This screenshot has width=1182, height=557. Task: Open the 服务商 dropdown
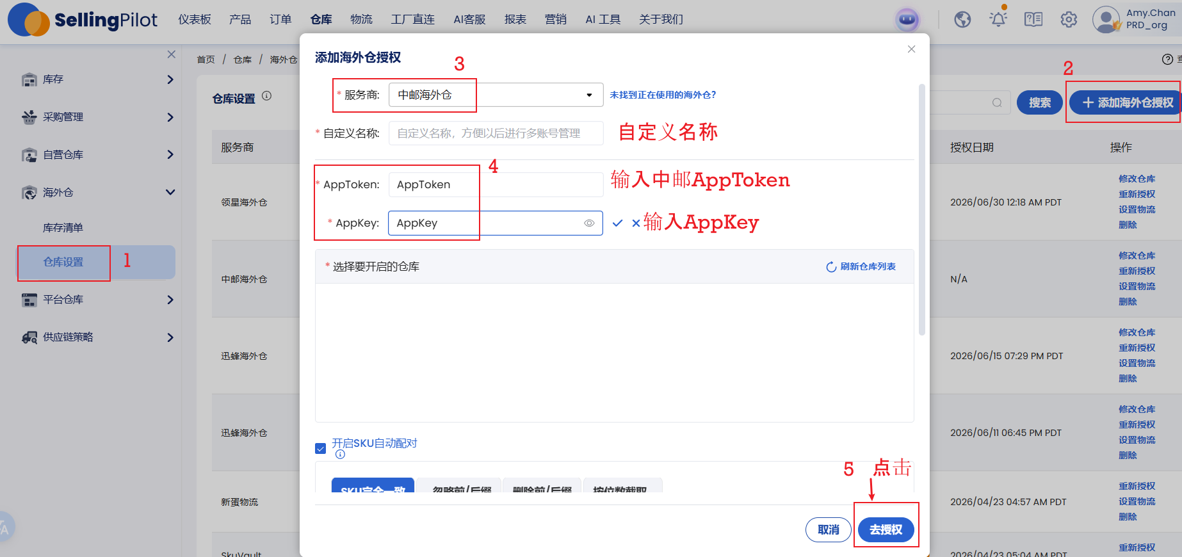click(x=496, y=95)
